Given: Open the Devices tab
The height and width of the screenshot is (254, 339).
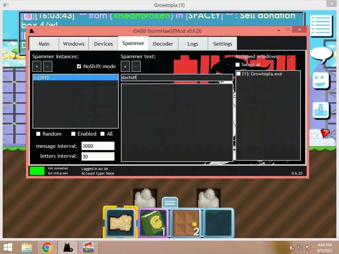Looking at the screenshot, I should (104, 44).
